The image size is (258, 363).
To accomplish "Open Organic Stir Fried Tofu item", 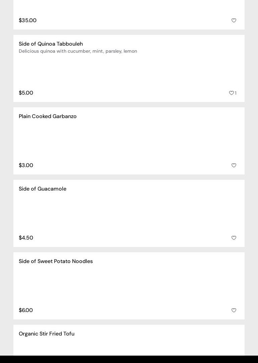I will click(x=47, y=334).
